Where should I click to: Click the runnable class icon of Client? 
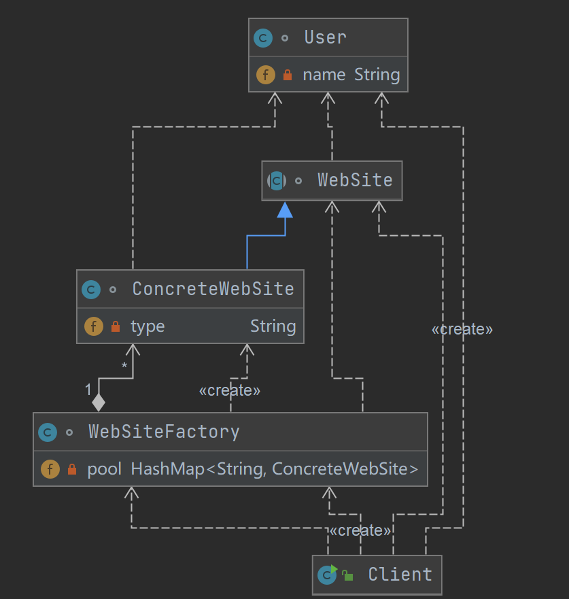point(328,575)
